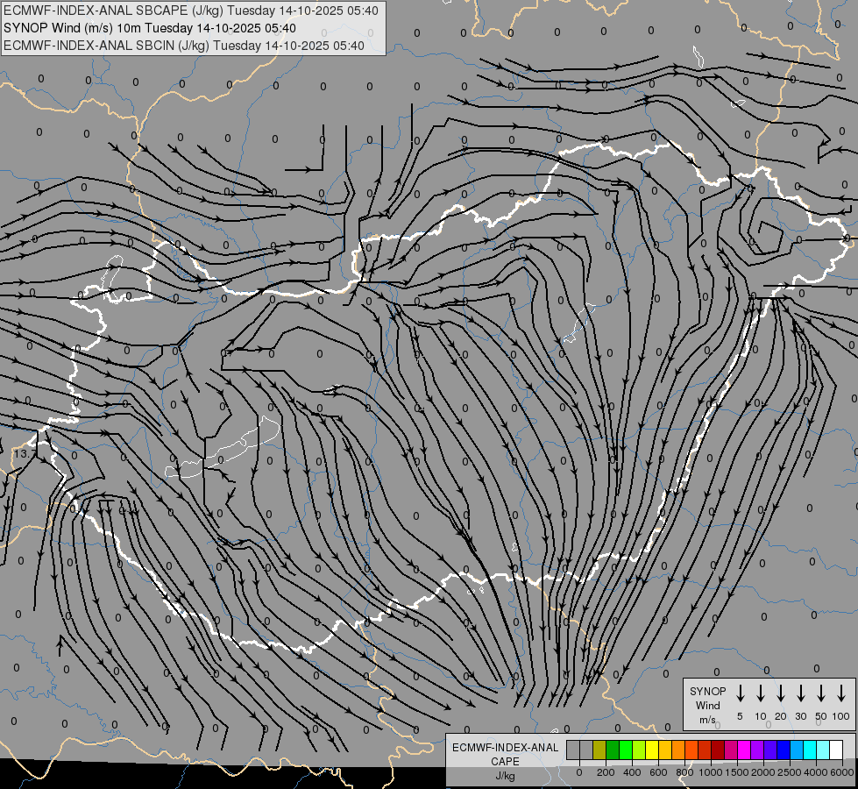The height and width of the screenshot is (789, 858).
Task: Select the SYNOP Wind m/s legend label
Action: click(707, 705)
